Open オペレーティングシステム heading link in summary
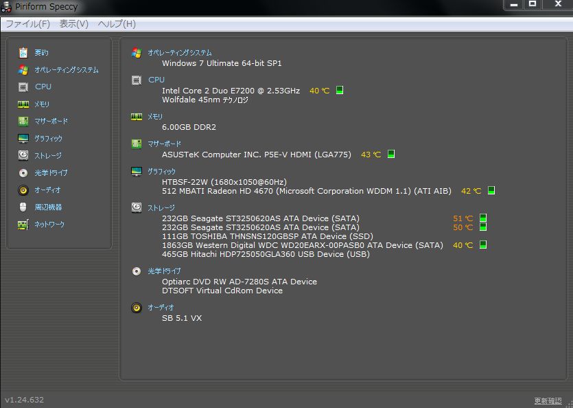The image size is (573, 408). 180,53
